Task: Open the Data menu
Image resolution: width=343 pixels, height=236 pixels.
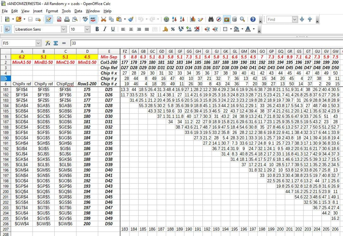Action: 78,11
